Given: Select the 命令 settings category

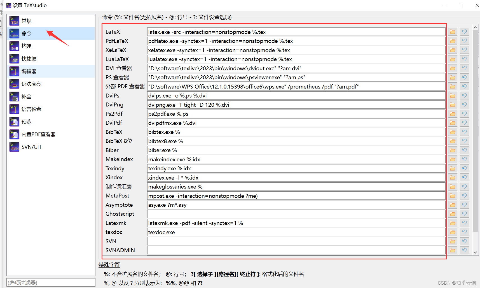Looking at the screenshot, I should (x=51, y=34).
